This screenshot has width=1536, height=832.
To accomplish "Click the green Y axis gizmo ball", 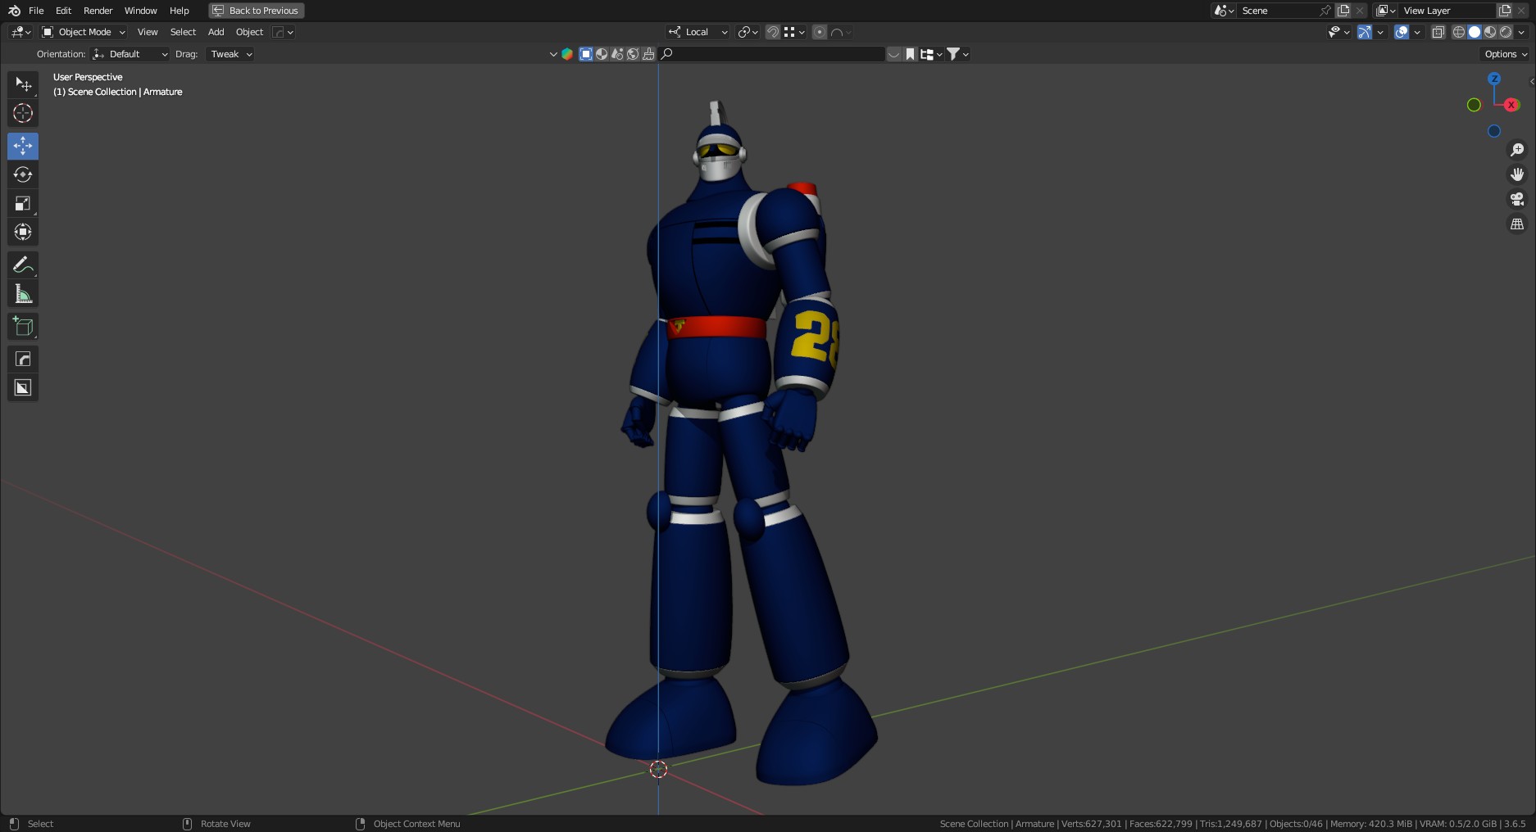I will 1474,105.
